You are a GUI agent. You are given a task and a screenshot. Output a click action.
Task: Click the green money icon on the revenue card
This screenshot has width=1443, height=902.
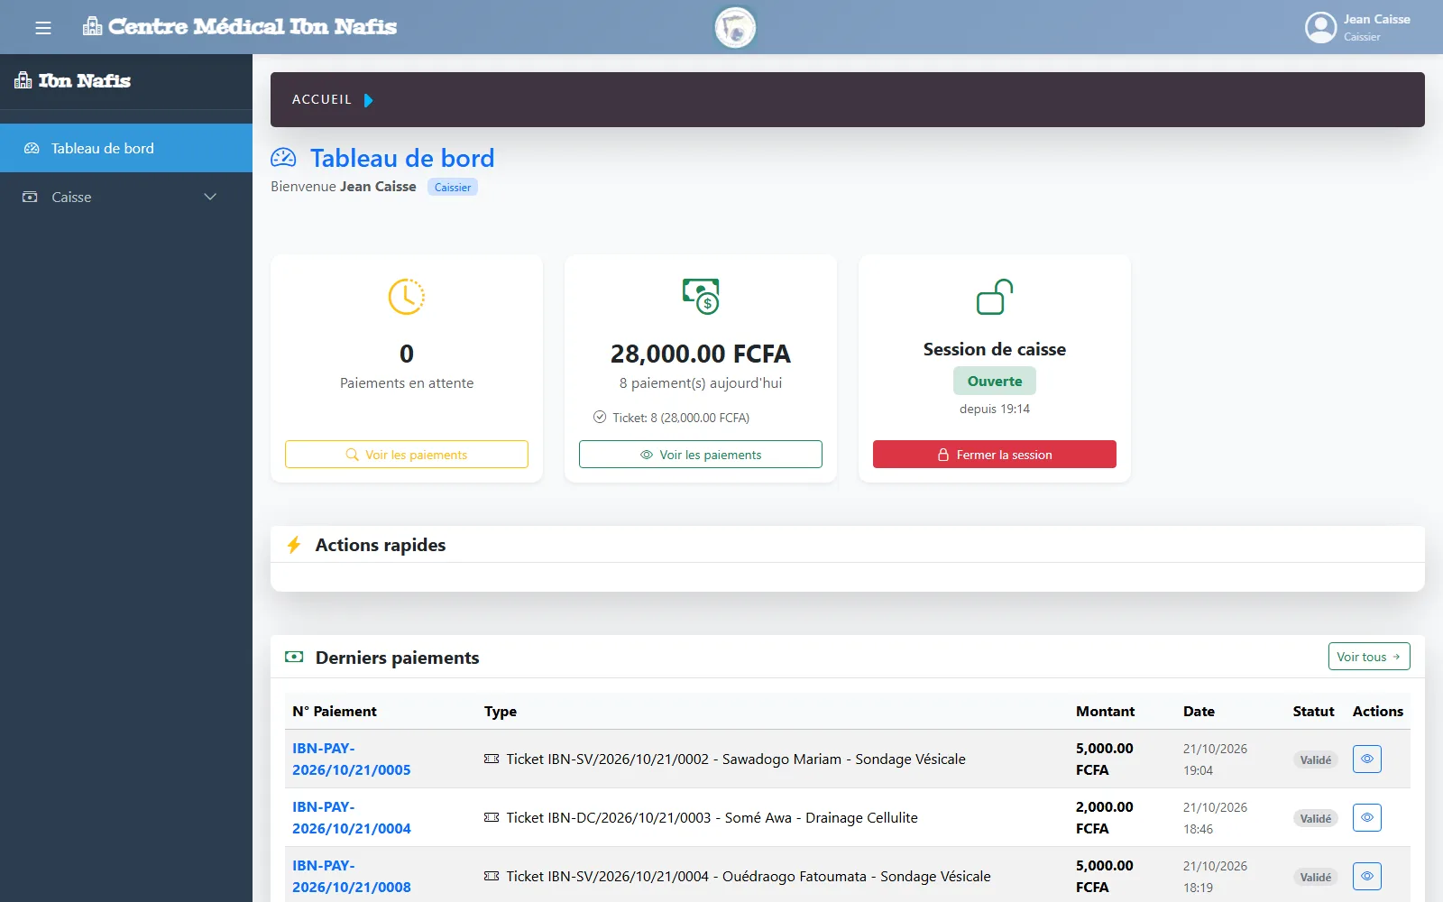[701, 297]
